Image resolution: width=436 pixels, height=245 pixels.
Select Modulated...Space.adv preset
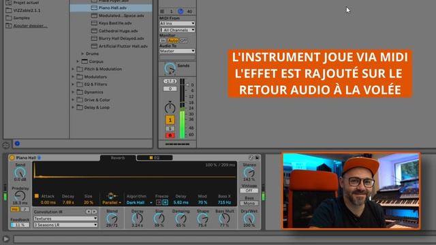[121, 16]
